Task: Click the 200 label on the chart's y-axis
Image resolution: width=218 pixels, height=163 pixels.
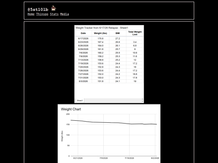Action: tap(68, 114)
